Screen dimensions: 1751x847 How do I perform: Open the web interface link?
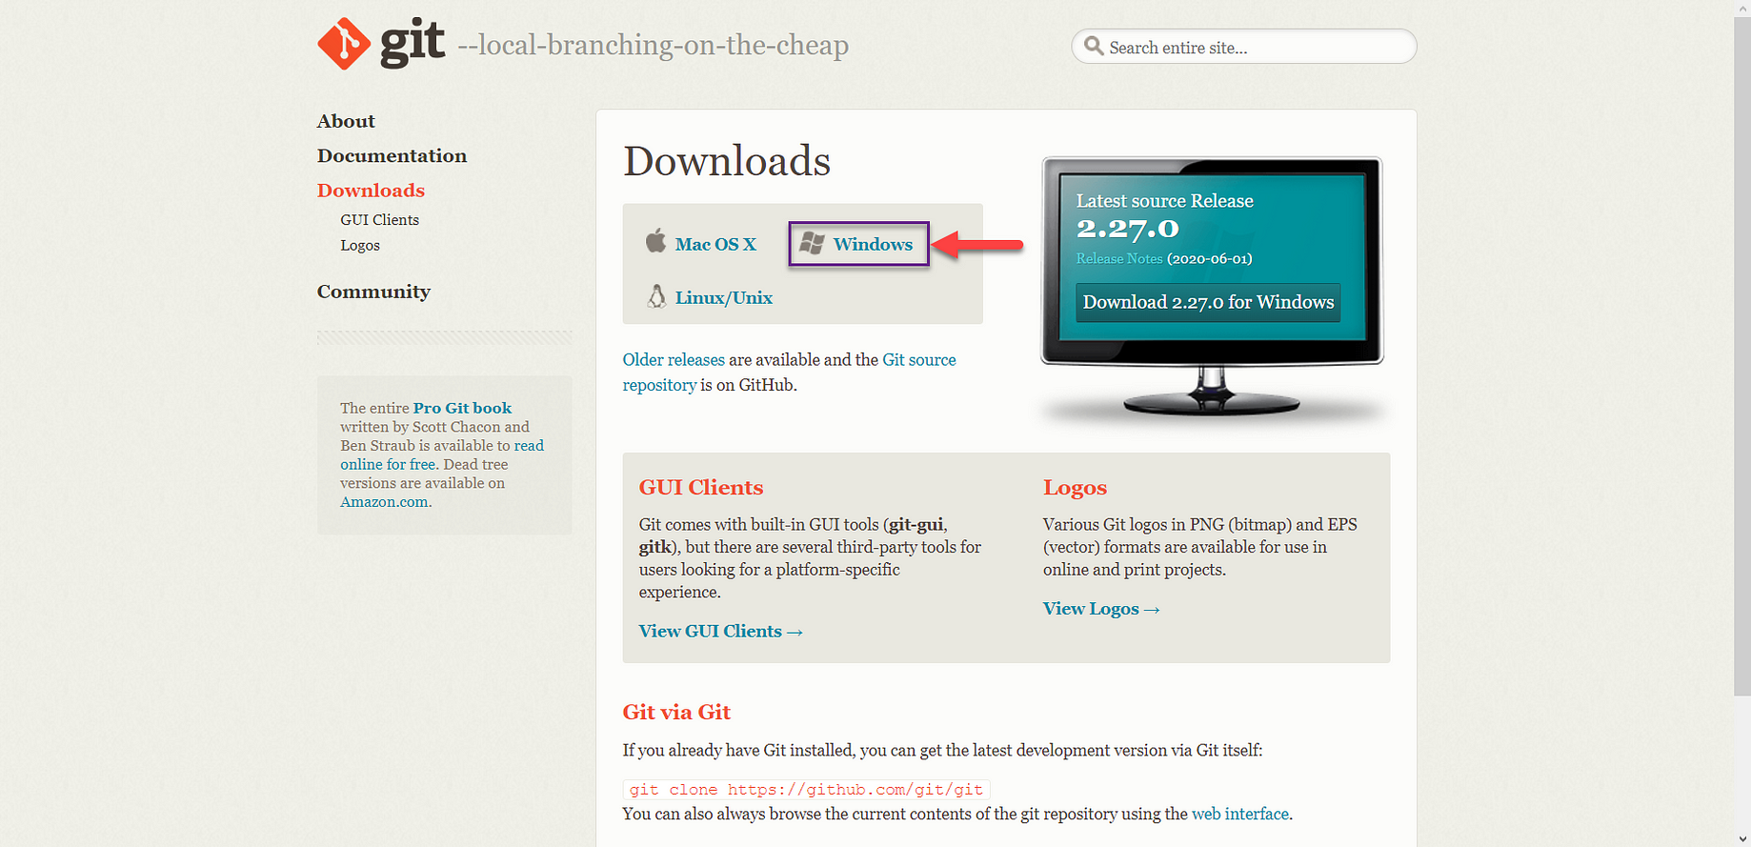1239,815
